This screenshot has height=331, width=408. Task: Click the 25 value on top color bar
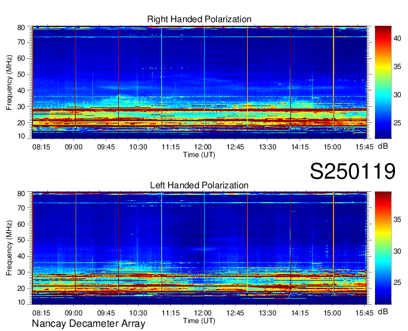tap(397, 123)
